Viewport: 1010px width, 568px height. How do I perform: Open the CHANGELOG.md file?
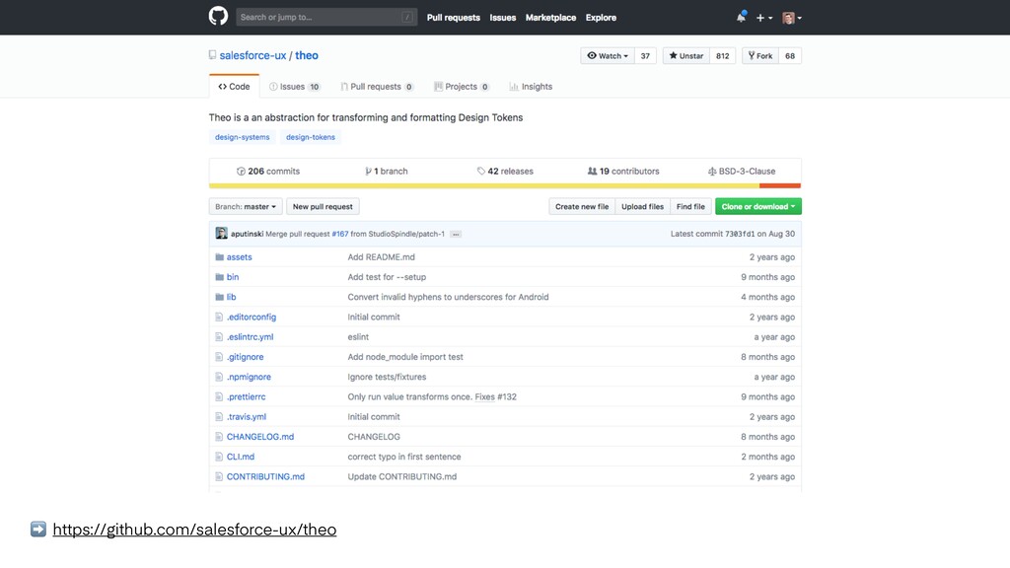(260, 437)
